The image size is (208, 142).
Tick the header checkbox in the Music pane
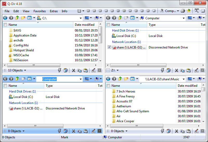pos(108,86)
